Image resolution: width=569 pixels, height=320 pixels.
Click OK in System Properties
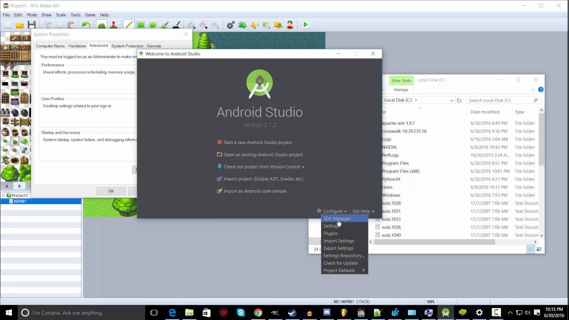pos(111,191)
